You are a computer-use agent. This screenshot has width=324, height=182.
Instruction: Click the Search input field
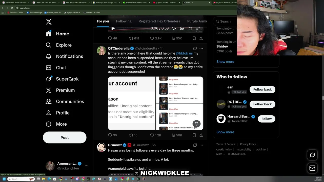click(226, 21)
